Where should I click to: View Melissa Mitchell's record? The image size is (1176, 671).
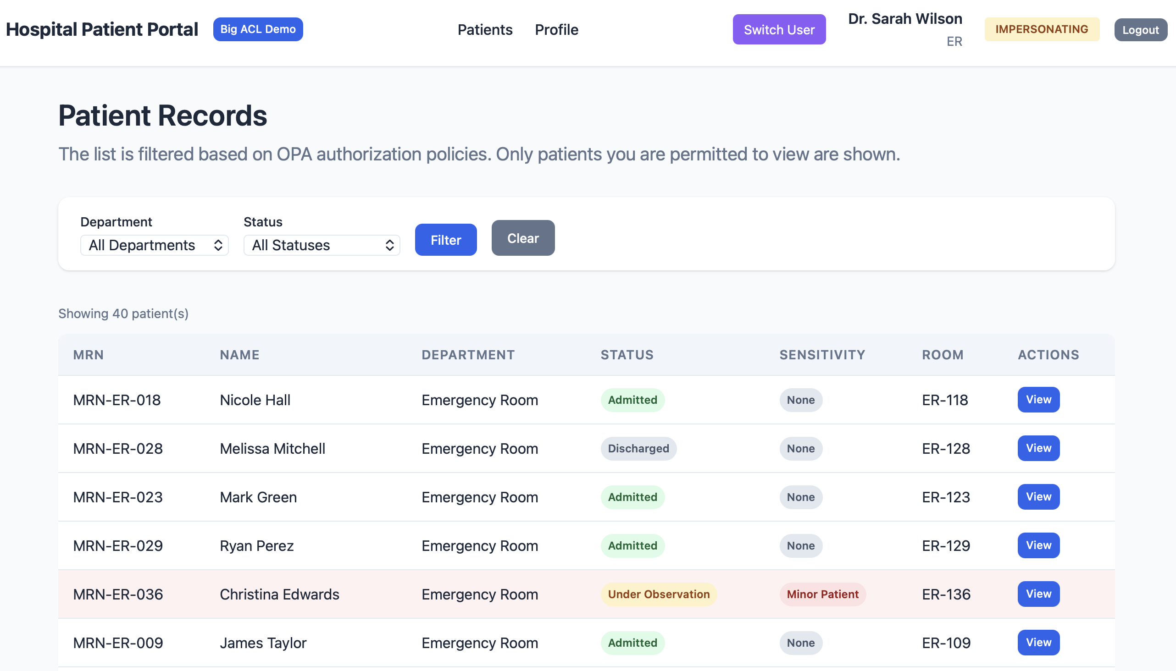(x=1038, y=448)
